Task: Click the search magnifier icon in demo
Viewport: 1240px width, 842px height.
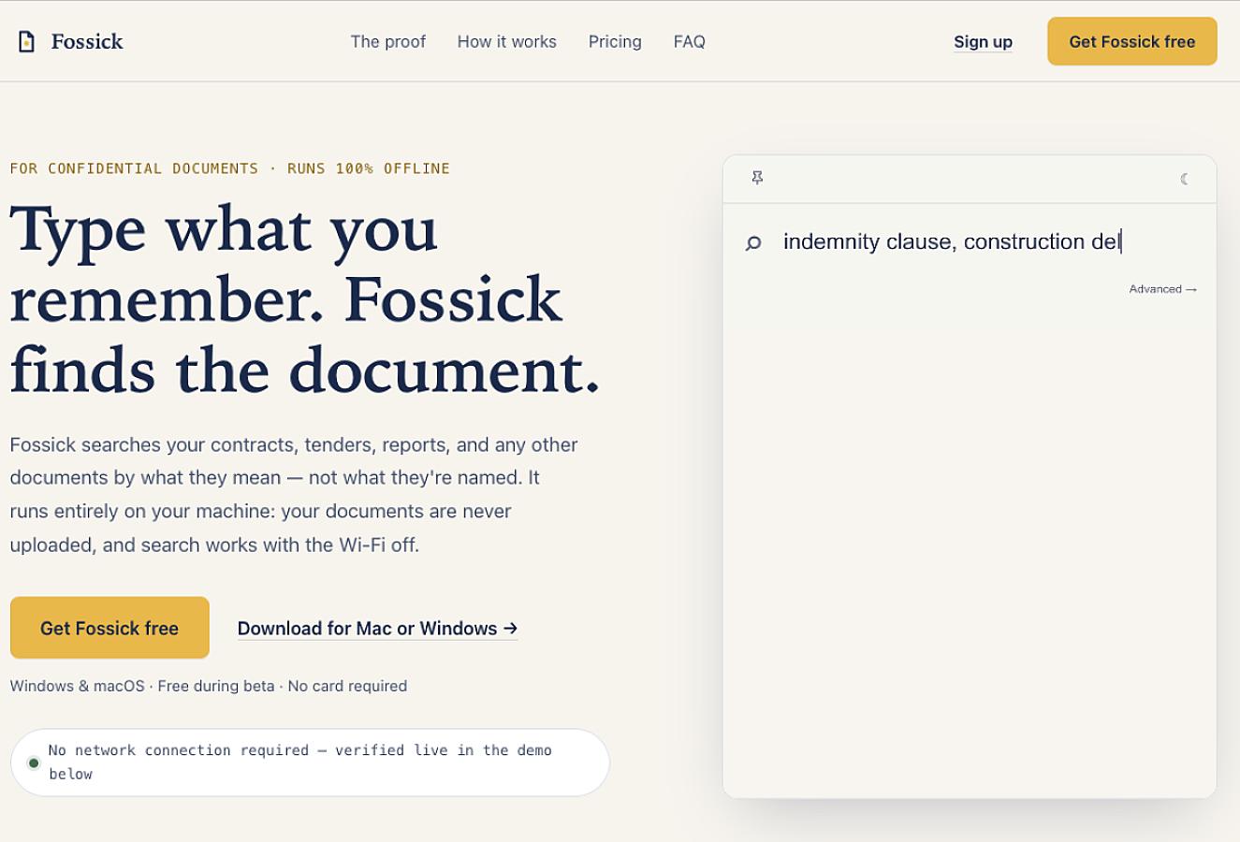Action: point(753,243)
